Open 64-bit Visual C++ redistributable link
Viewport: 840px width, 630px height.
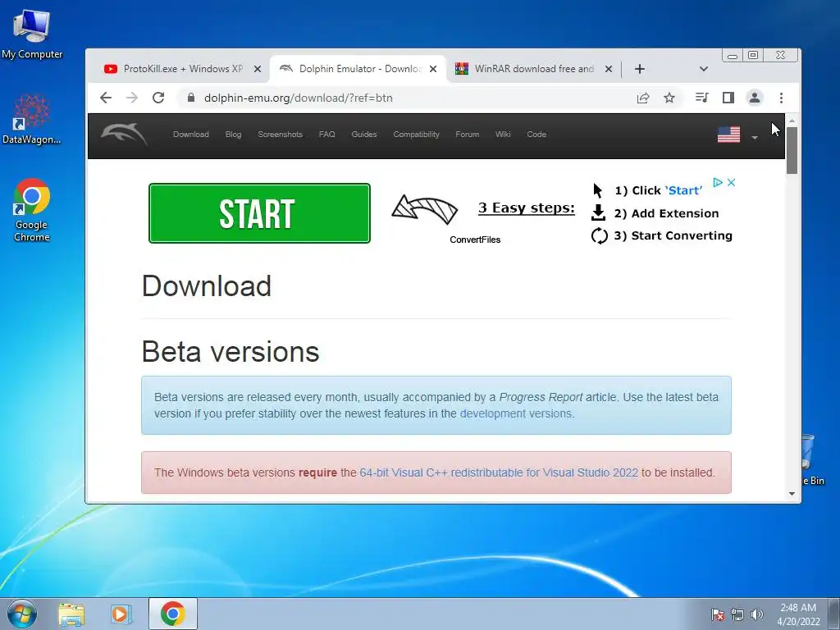499,472
